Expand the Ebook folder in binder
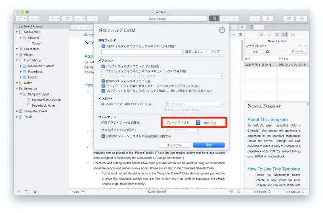 tap(21, 77)
